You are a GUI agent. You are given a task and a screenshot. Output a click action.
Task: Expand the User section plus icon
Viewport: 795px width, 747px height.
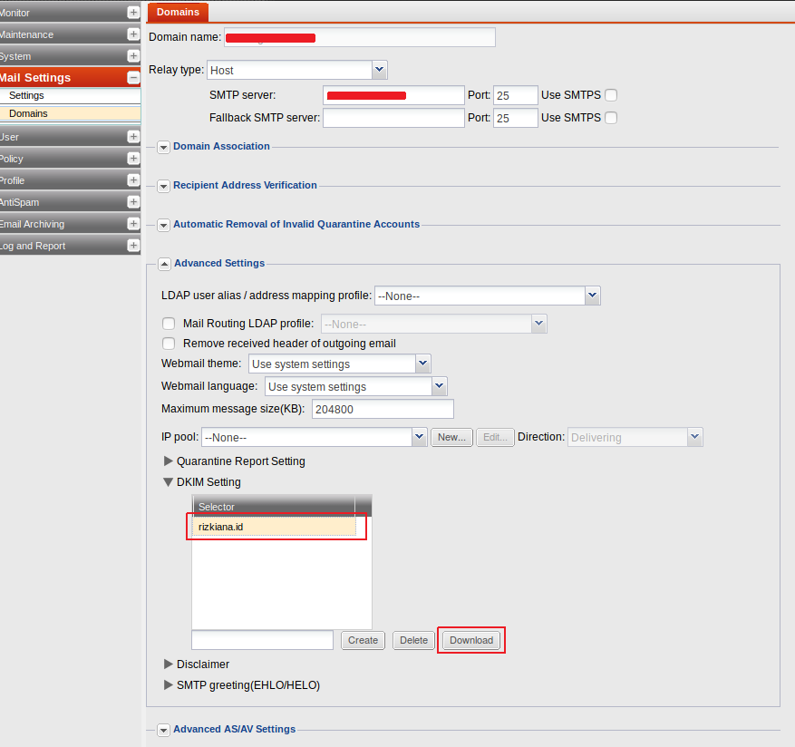coord(133,136)
